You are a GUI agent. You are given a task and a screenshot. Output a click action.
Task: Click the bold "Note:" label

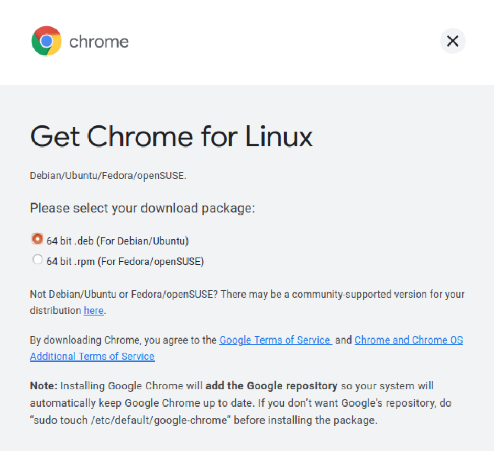click(43, 386)
